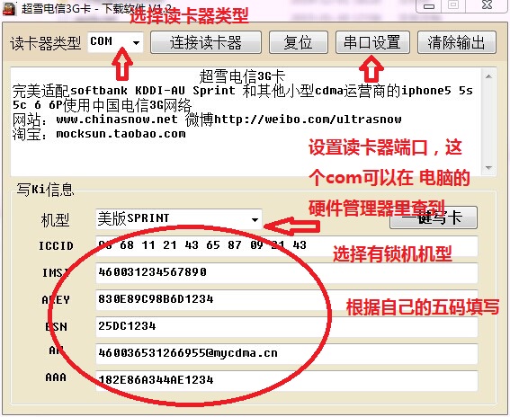Click the app icon in title bar
This screenshot has width=510, height=417.
pyautogui.click(x=9, y=8)
